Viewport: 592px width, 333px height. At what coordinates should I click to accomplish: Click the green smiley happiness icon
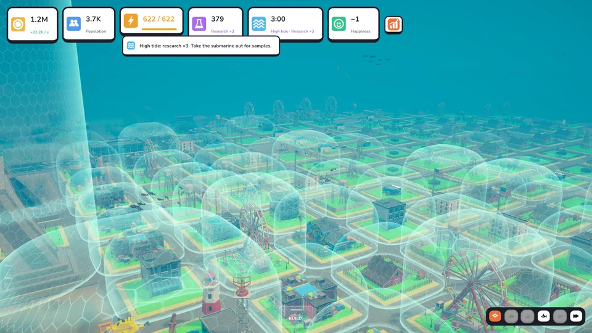coord(339,23)
